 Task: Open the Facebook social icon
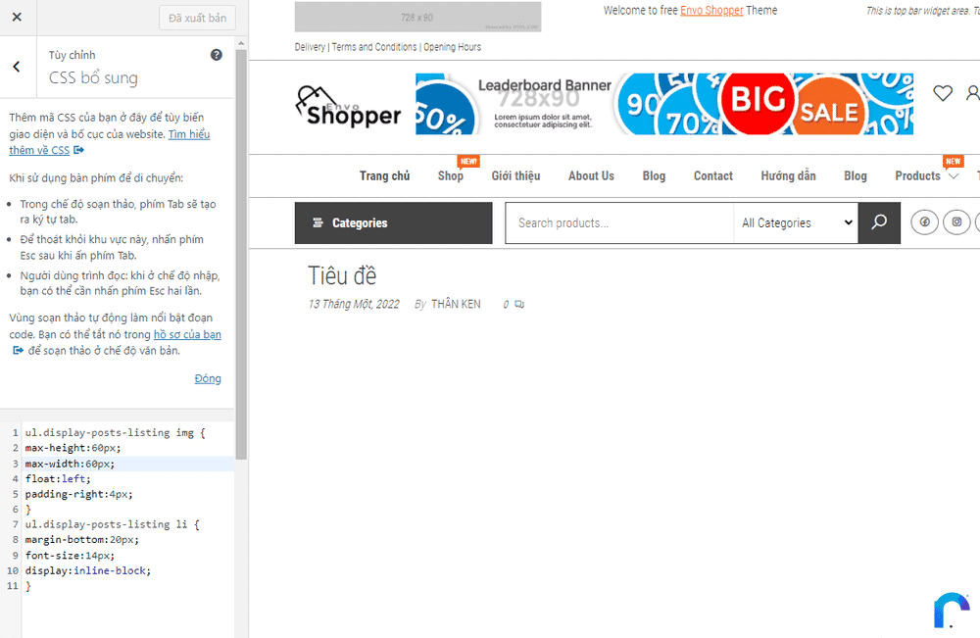924,222
